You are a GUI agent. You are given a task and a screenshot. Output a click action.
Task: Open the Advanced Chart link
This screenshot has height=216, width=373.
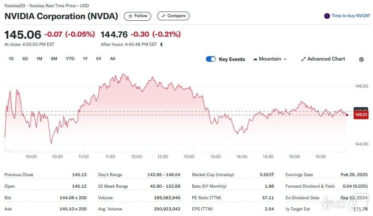(x=326, y=59)
